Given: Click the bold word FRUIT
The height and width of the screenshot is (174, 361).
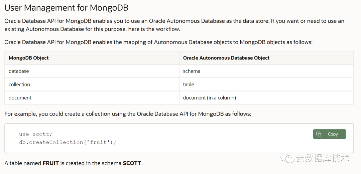Looking at the screenshot, I should [51, 163].
